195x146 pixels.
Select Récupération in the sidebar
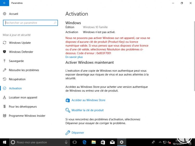tap(17, 79)
